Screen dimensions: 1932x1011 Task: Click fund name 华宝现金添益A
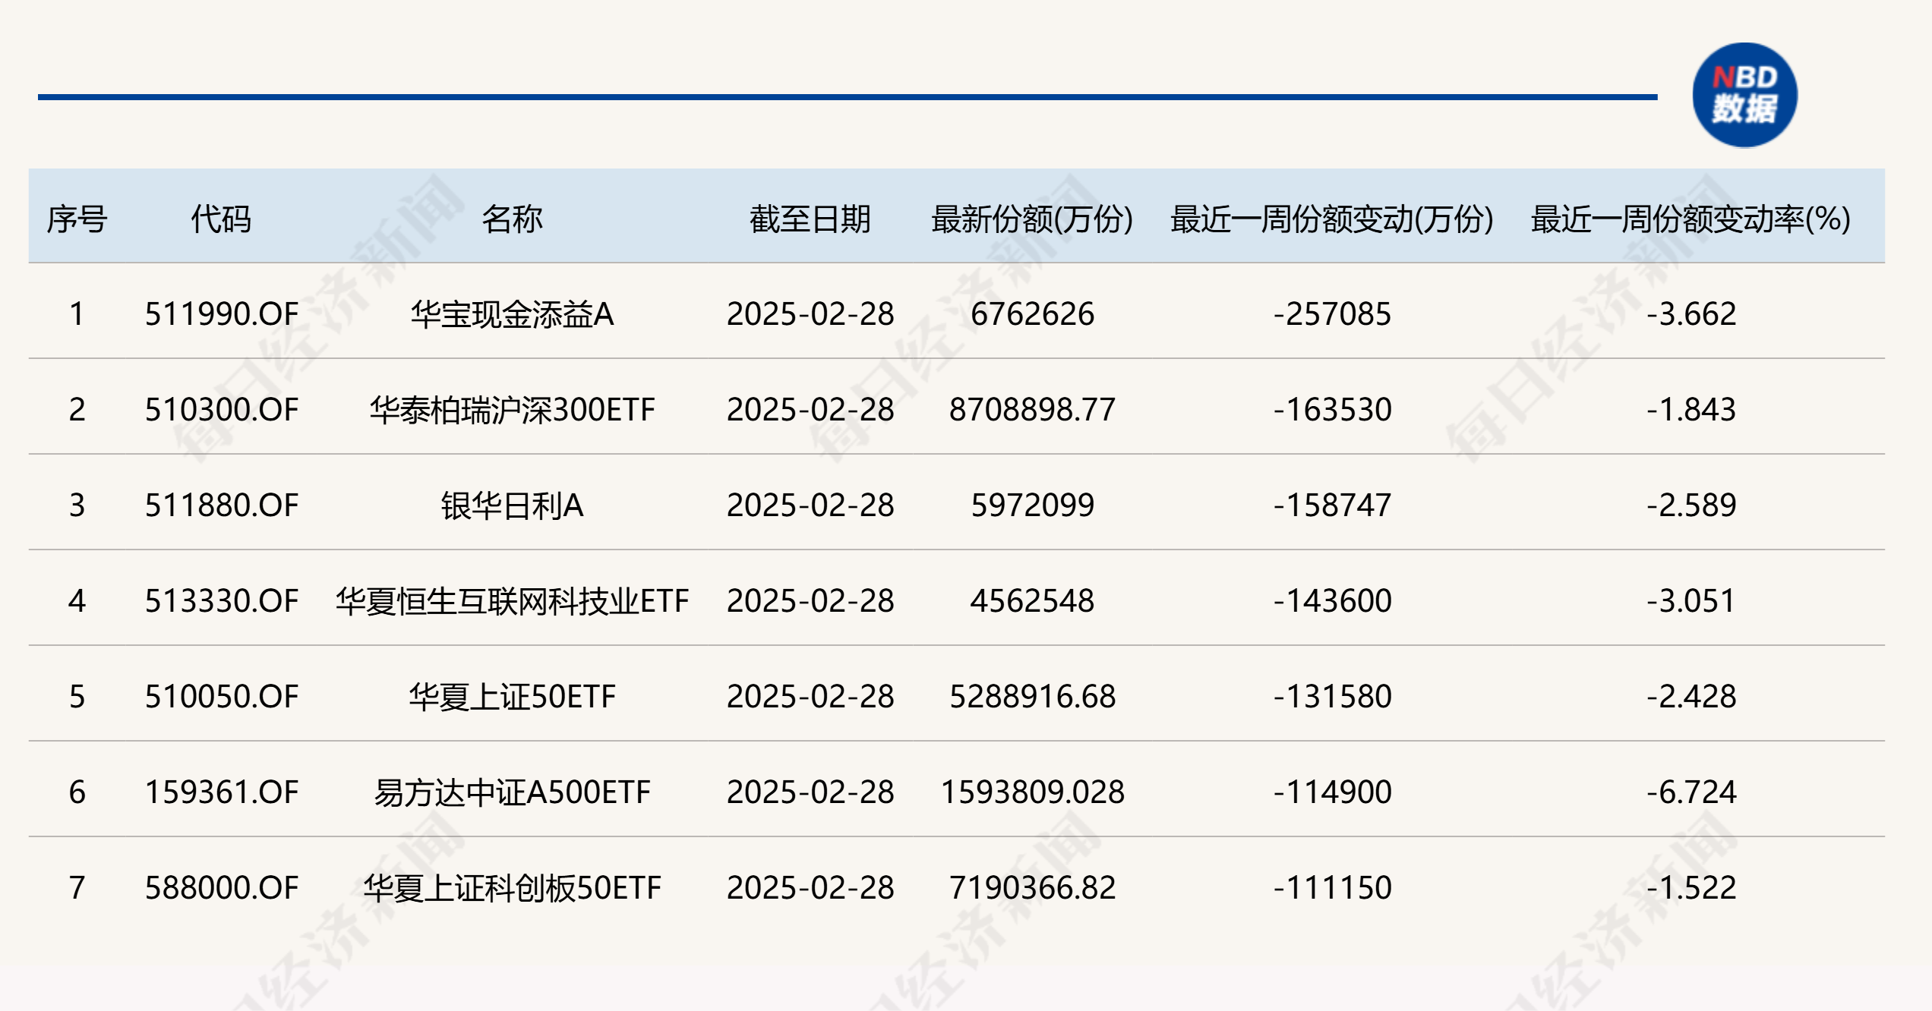click(512, 314)
